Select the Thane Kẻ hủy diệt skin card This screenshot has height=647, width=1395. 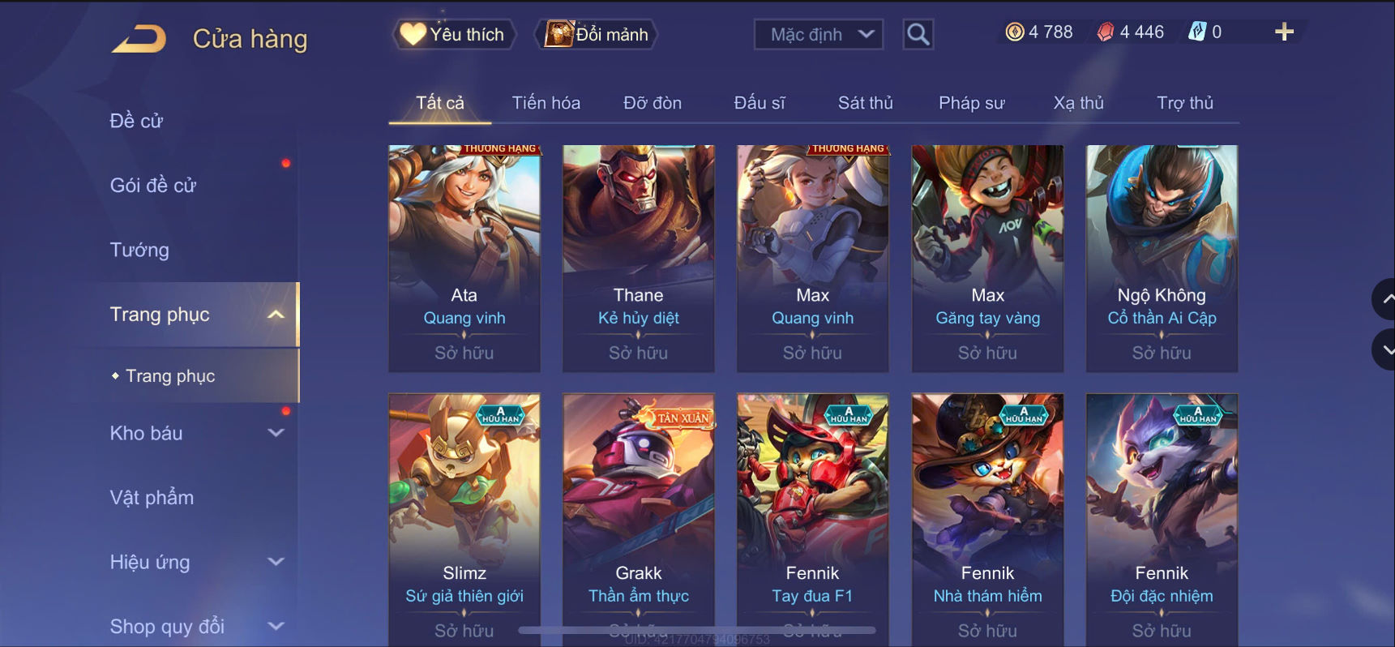coord(639,259)
